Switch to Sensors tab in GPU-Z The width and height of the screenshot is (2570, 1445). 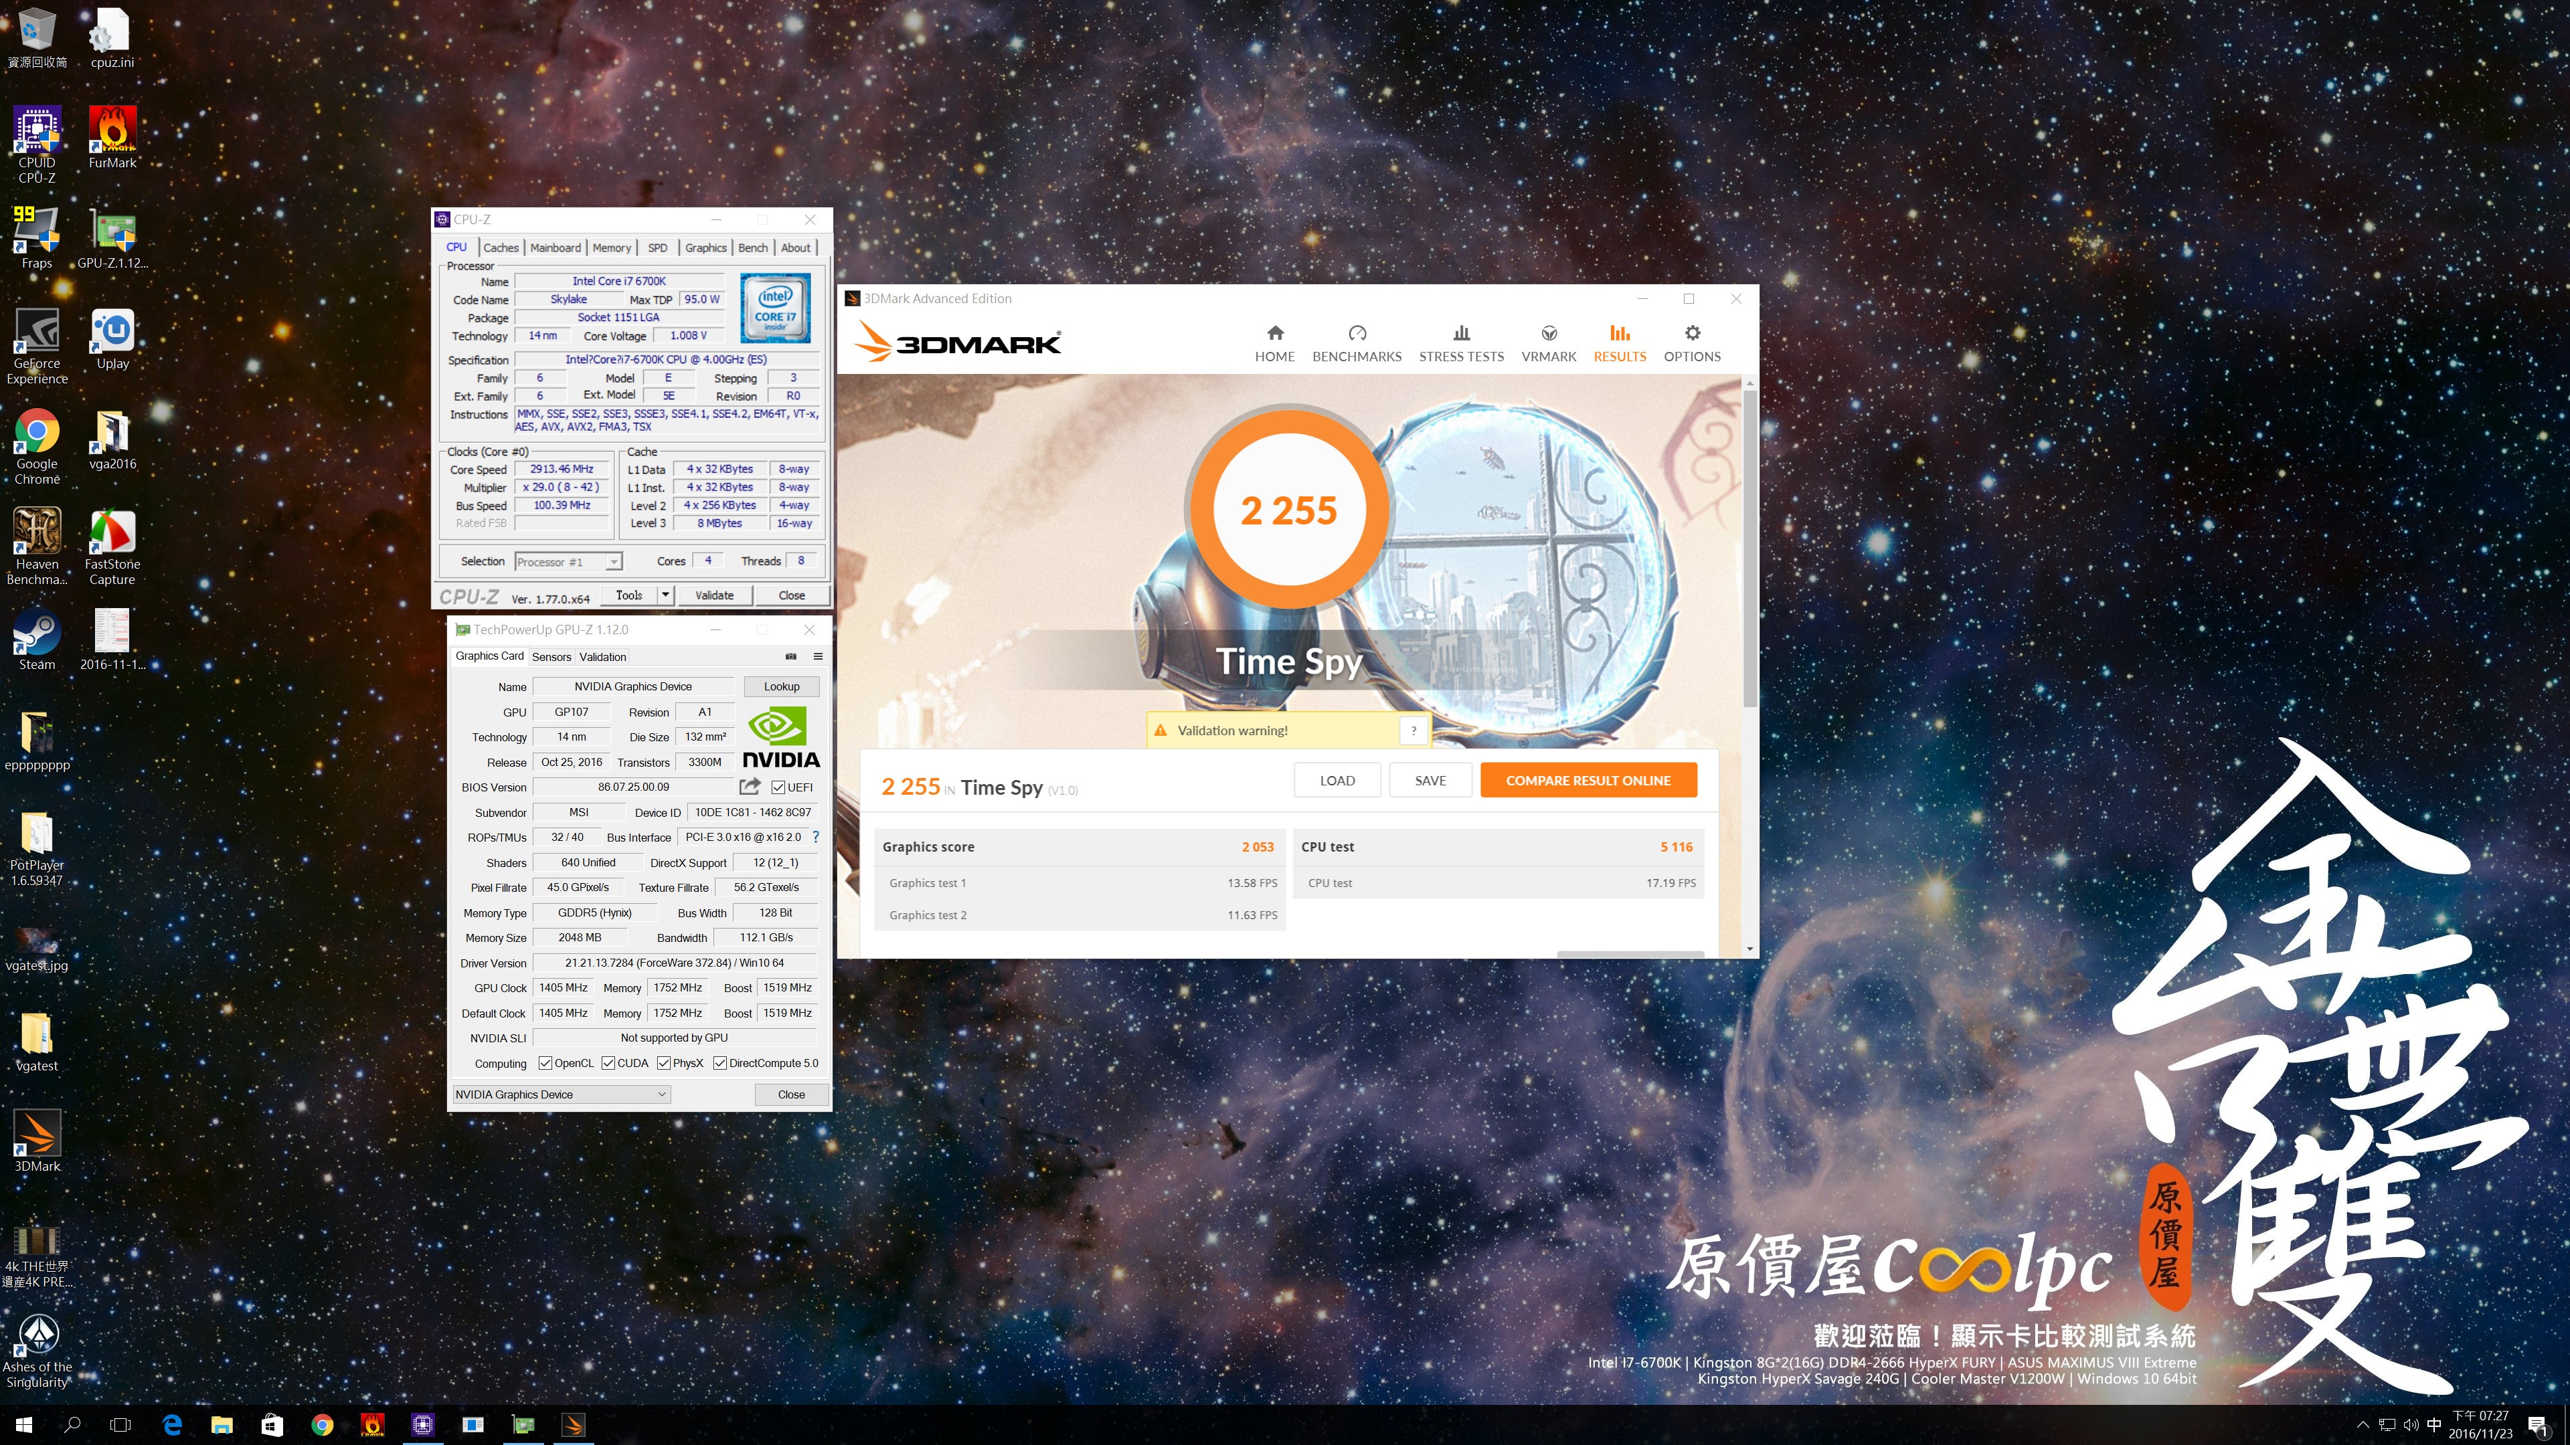(x=551, y=657)
